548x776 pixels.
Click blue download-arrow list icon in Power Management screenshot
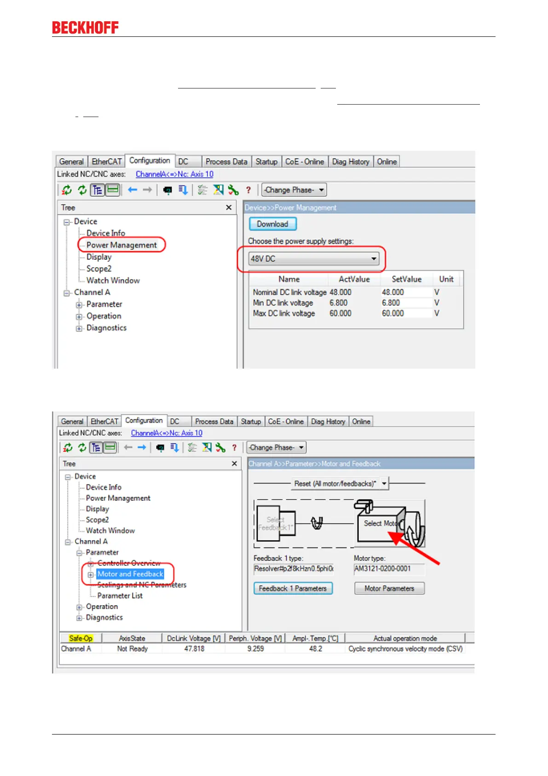tap(183, 190)
